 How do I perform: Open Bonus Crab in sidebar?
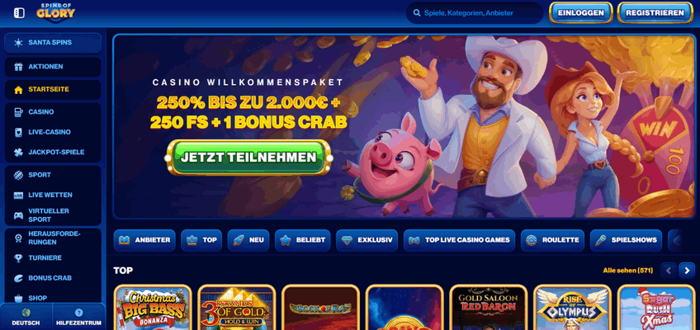[53, 278]
